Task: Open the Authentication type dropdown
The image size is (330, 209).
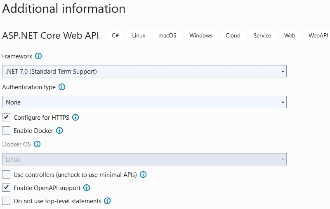Action: 144,102
